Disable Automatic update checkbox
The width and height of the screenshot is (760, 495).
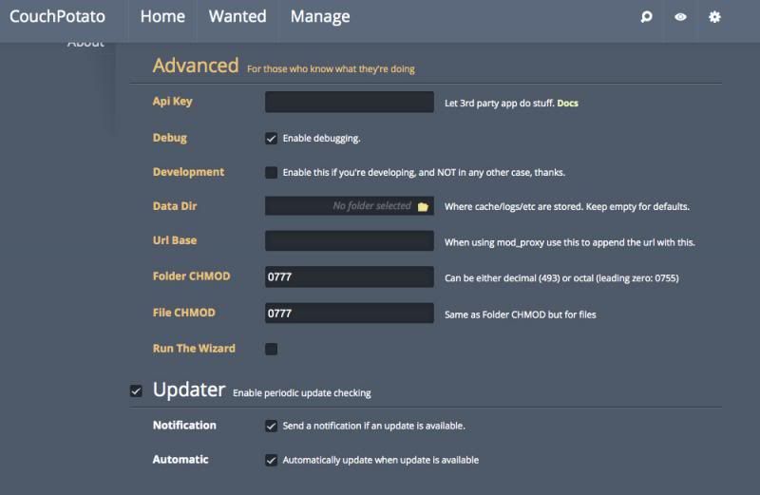coord(272,460)
